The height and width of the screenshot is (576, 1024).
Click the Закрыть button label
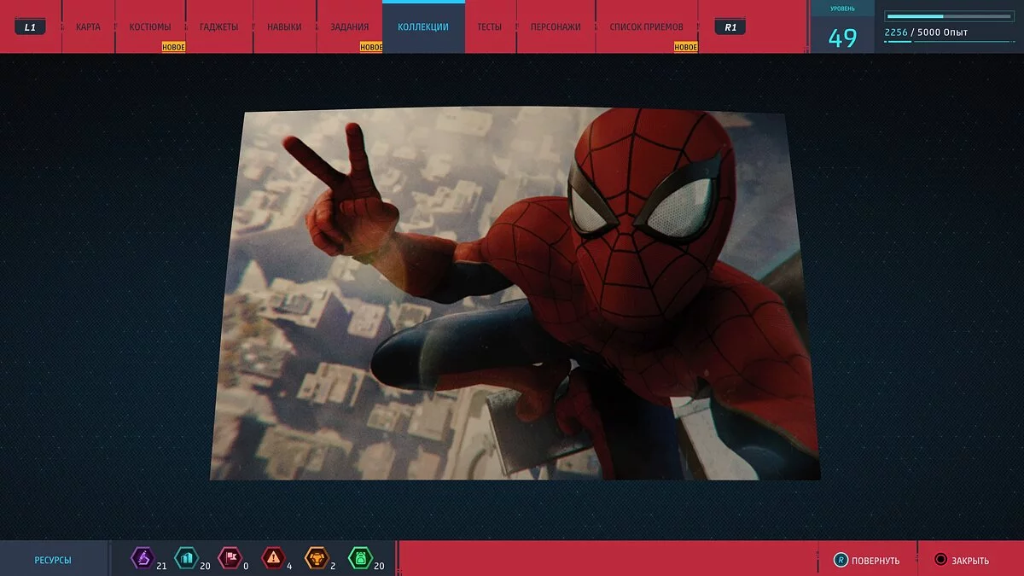[970, 561]
